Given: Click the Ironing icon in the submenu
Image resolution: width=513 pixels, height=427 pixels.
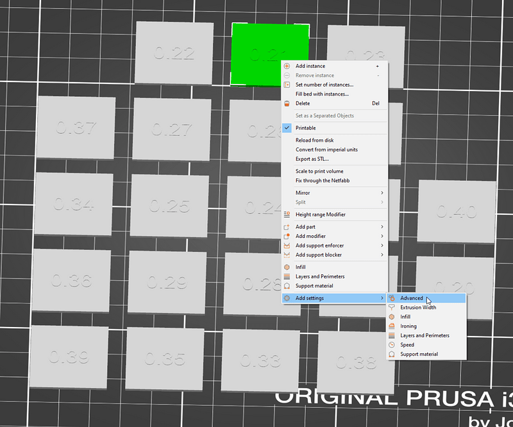Looking at the screenshot, I should pyautogui.click(x=392, y=326).
